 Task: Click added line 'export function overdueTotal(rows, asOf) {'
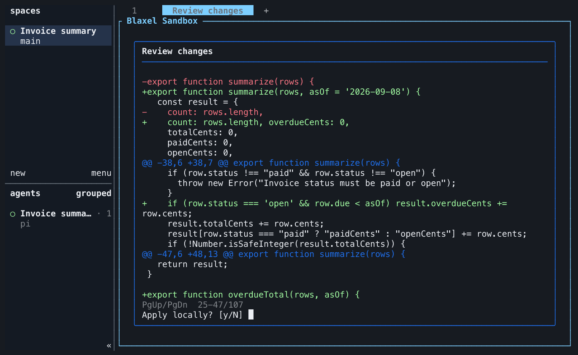coord(251,295)
